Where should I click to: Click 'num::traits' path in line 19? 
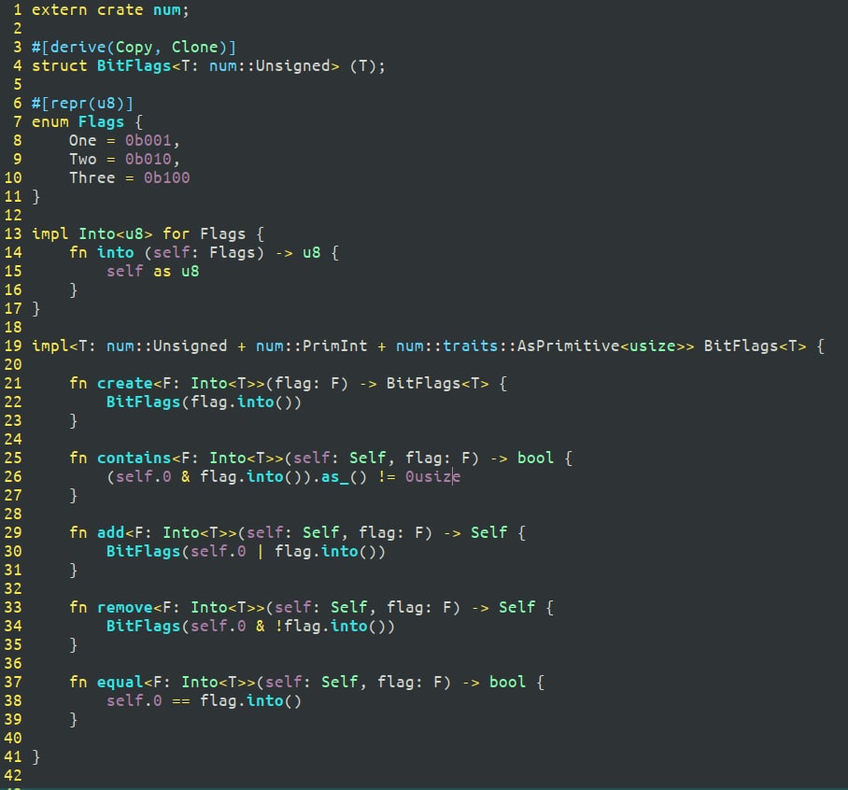[446, 346]
